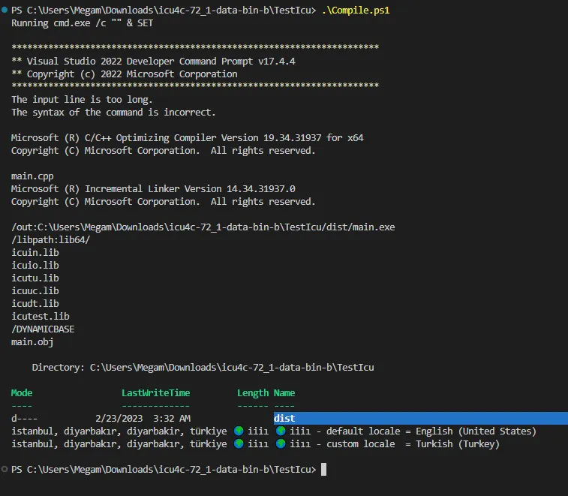Click the icutest.lib entry
The height and width of the screenshot is (496, 568).
(41, 317)
